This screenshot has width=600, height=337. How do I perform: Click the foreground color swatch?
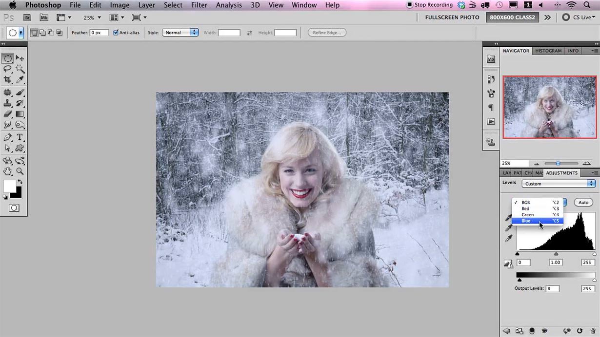[x=9, y=186]
